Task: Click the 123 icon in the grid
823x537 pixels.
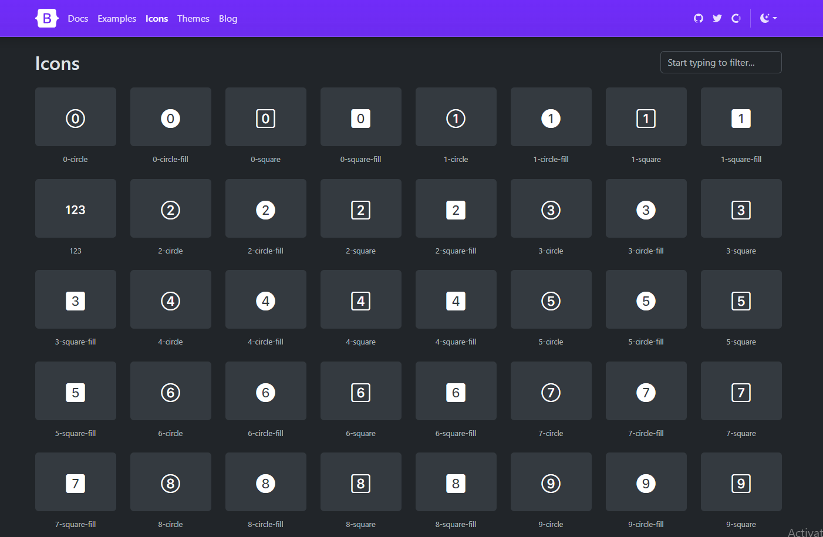Action: point(75,208)
